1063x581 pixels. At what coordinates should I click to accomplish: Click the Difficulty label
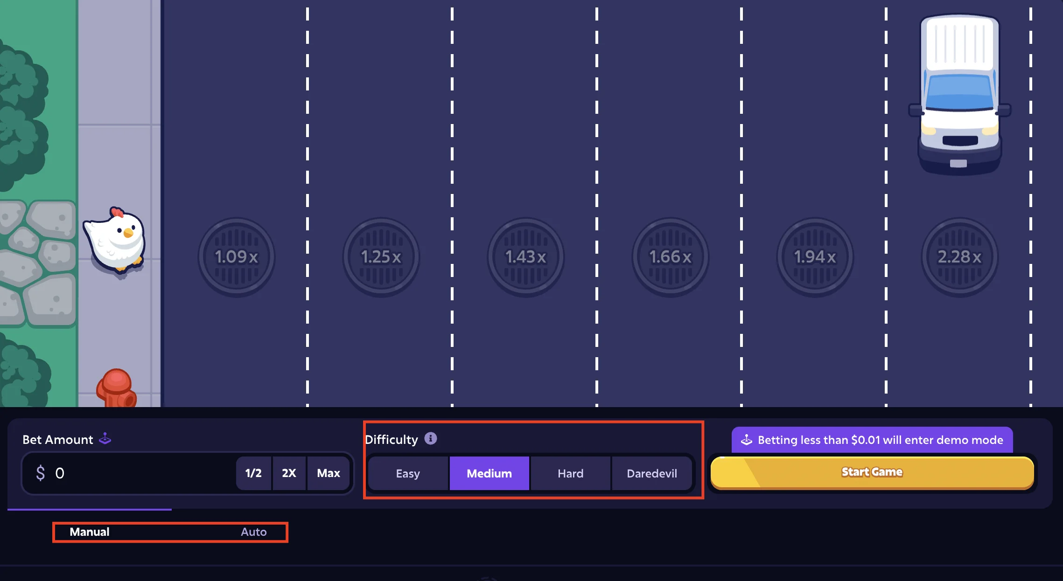392,440
